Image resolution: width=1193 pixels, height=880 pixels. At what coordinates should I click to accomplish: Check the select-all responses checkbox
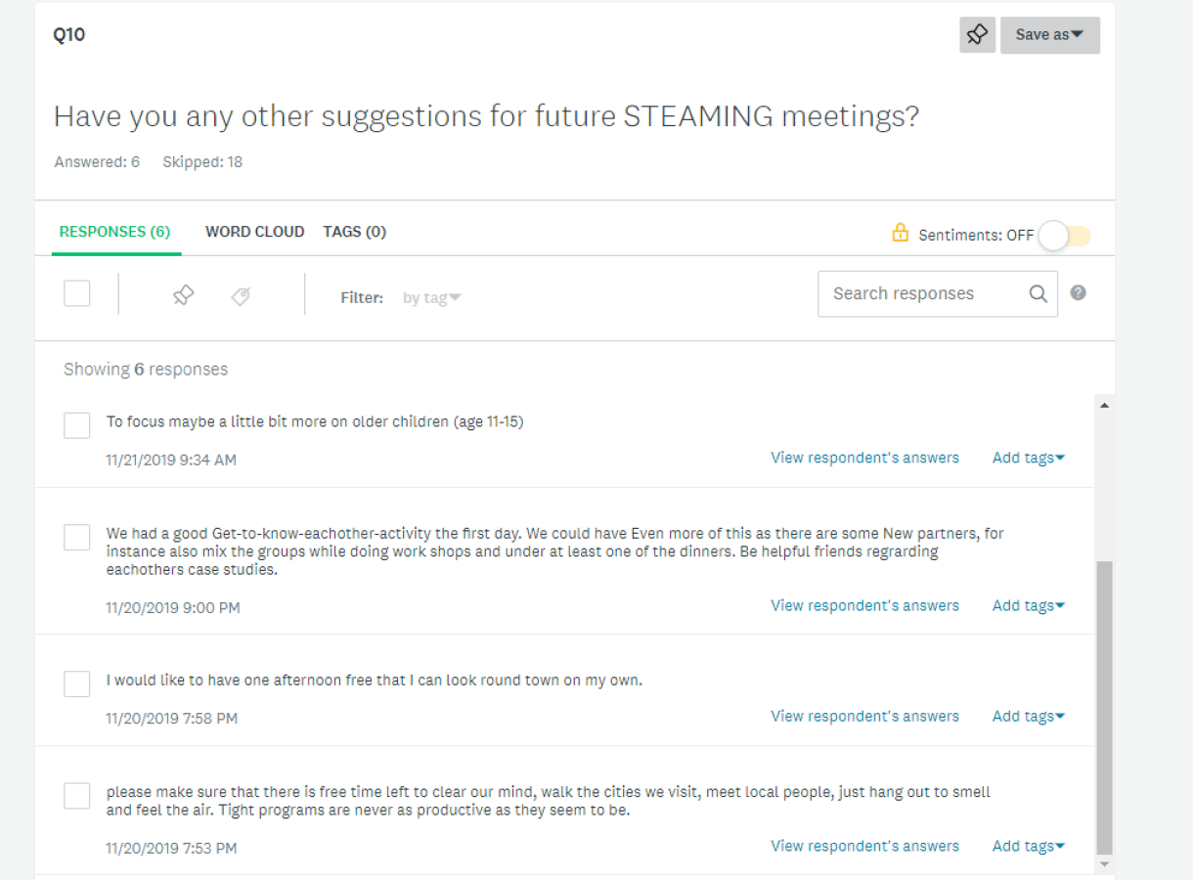click(x=77, y=293)
